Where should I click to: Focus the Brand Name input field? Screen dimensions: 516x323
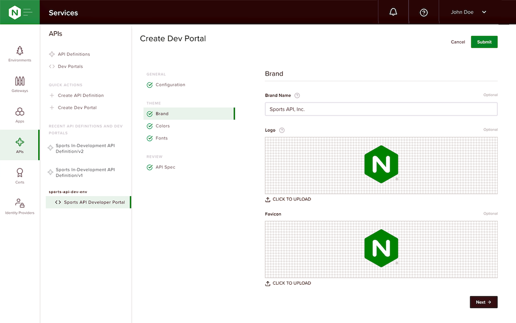(x=381, y=109)
